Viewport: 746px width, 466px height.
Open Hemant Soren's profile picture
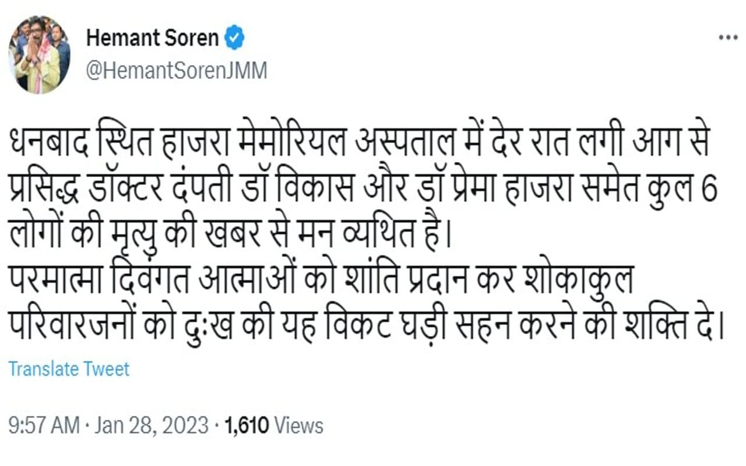pos(39,55)
